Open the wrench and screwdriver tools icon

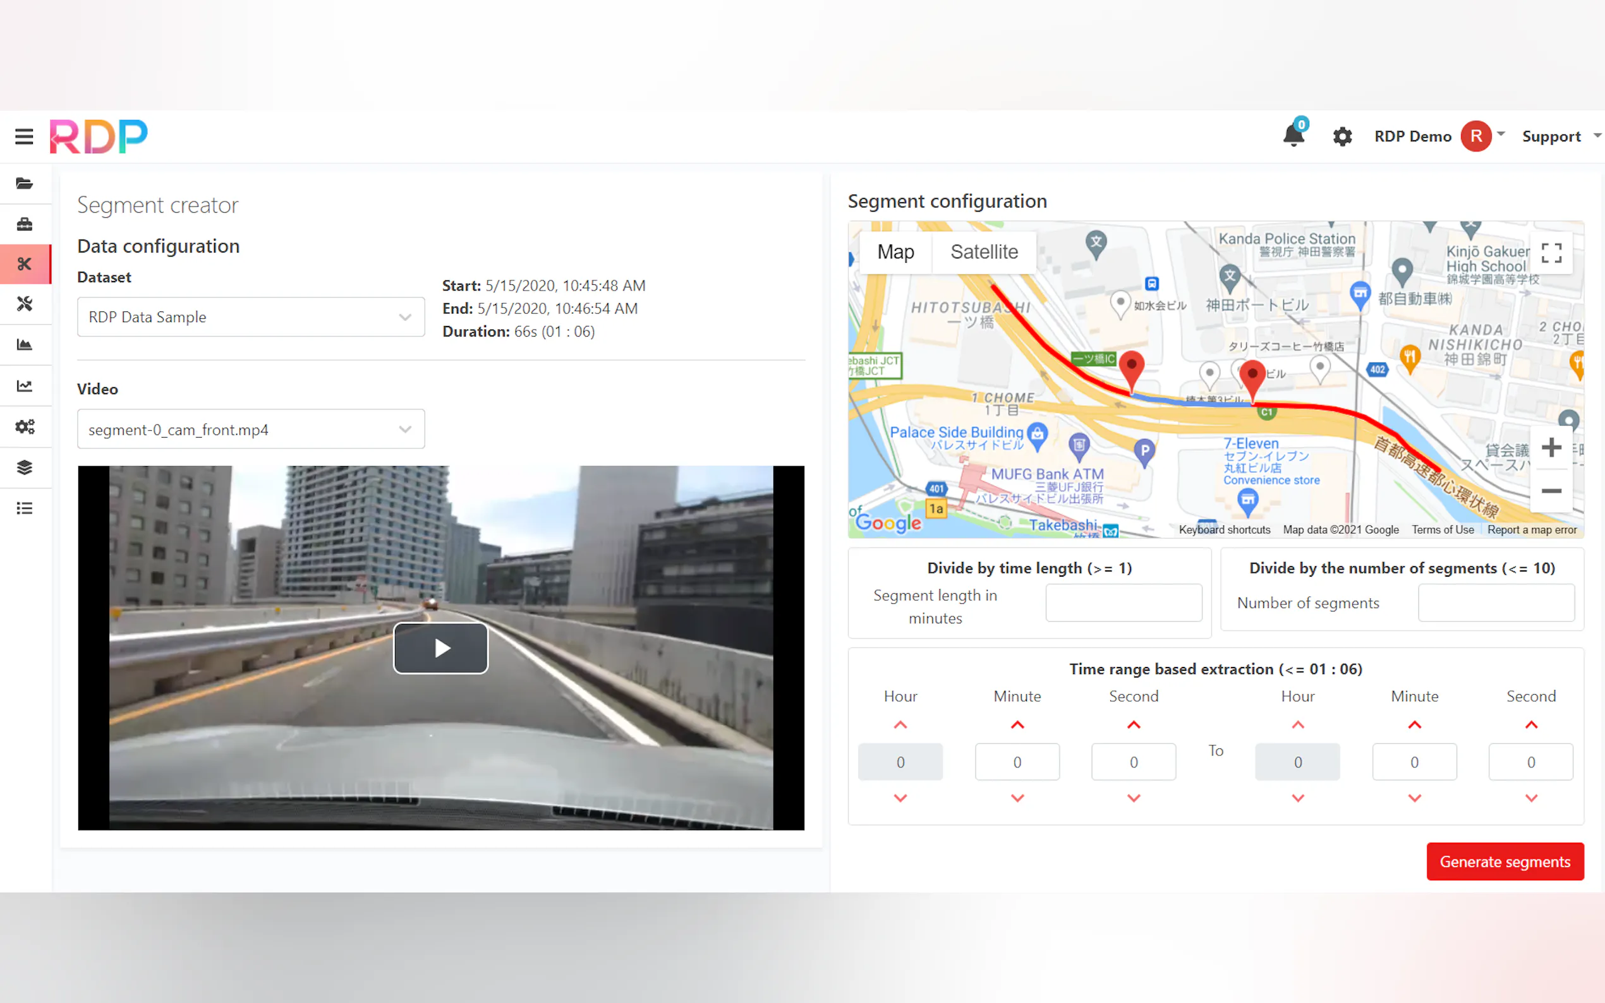click(x=25, y=304)
